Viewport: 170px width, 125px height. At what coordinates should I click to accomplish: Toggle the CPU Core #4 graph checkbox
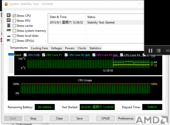(121, 55)
